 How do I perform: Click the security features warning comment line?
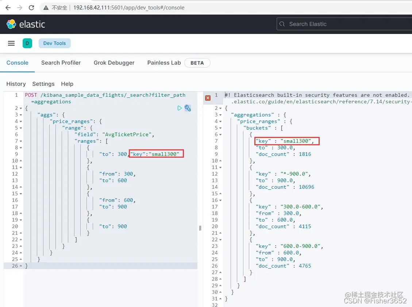(318, 98)
